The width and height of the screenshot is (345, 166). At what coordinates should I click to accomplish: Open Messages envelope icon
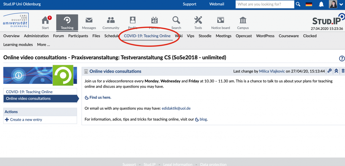point(89,21)
